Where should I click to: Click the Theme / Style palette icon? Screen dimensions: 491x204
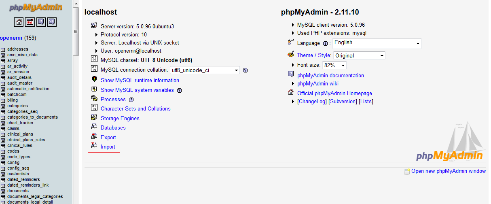point(291,54)
